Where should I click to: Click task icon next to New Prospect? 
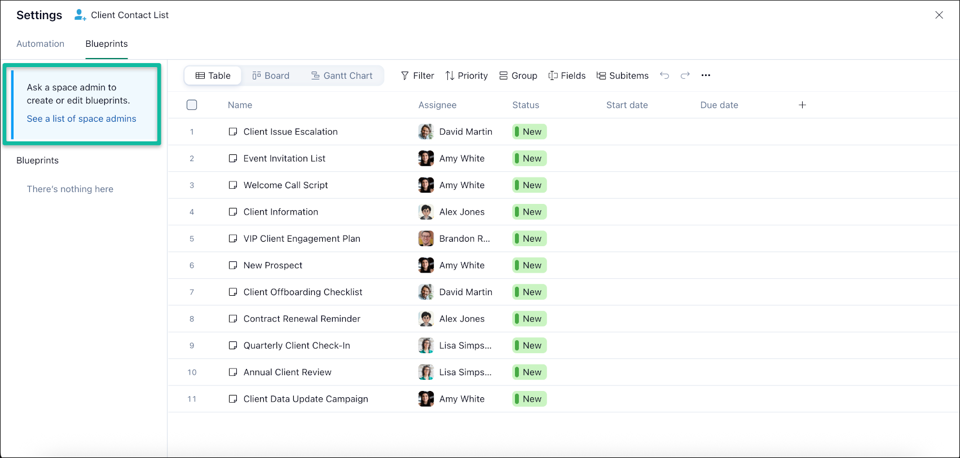[x=233, y=265]
